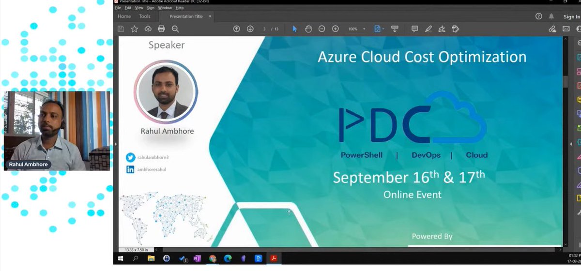The width and height of the screenshot is (581, 271).
Task: Open the Help menu
Action: click(179, 8)
